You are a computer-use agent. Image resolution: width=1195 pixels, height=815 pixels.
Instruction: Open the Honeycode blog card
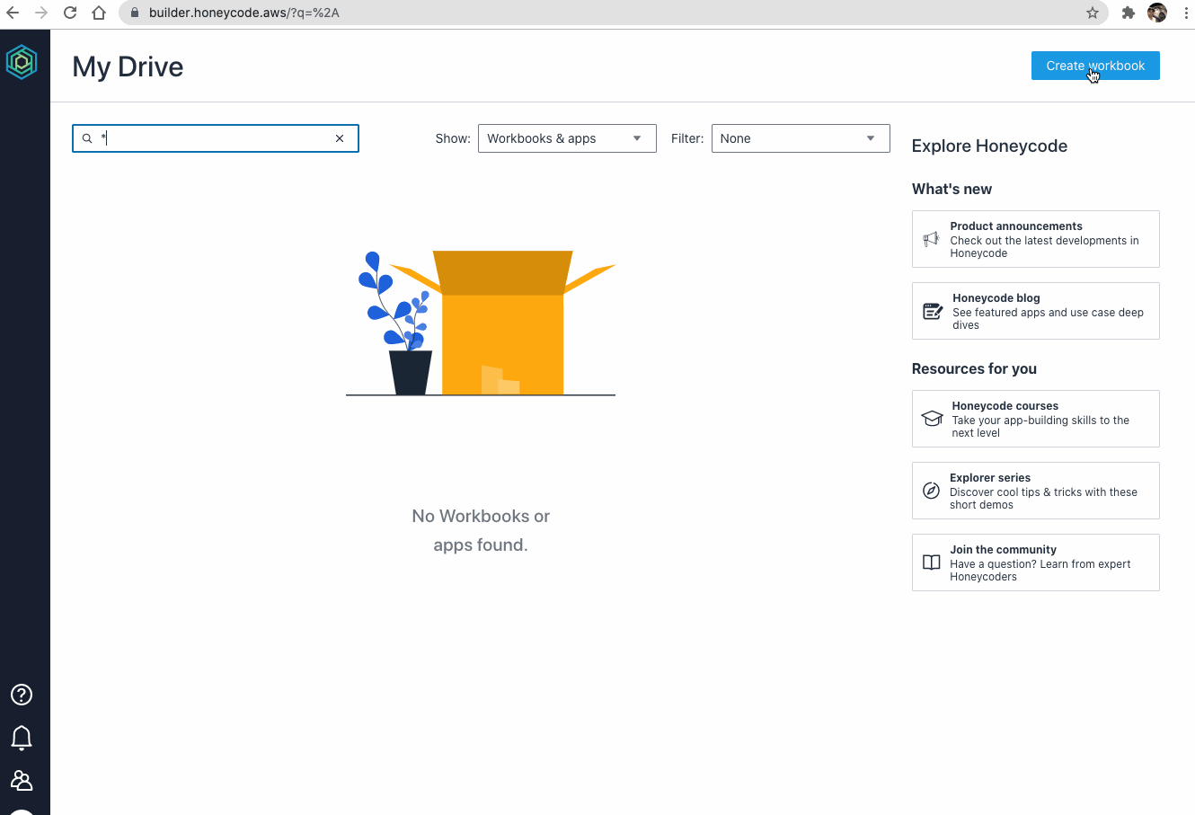pos(1035,311)
